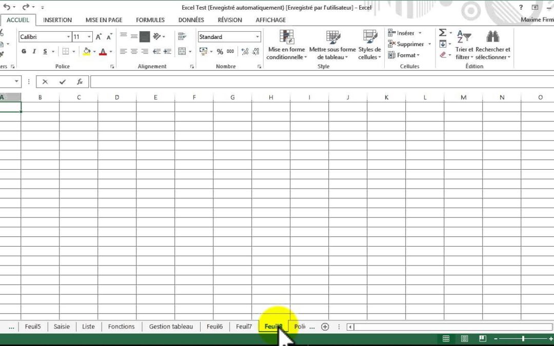Switch to the MISE EN PAGE tab

point(104,20)
